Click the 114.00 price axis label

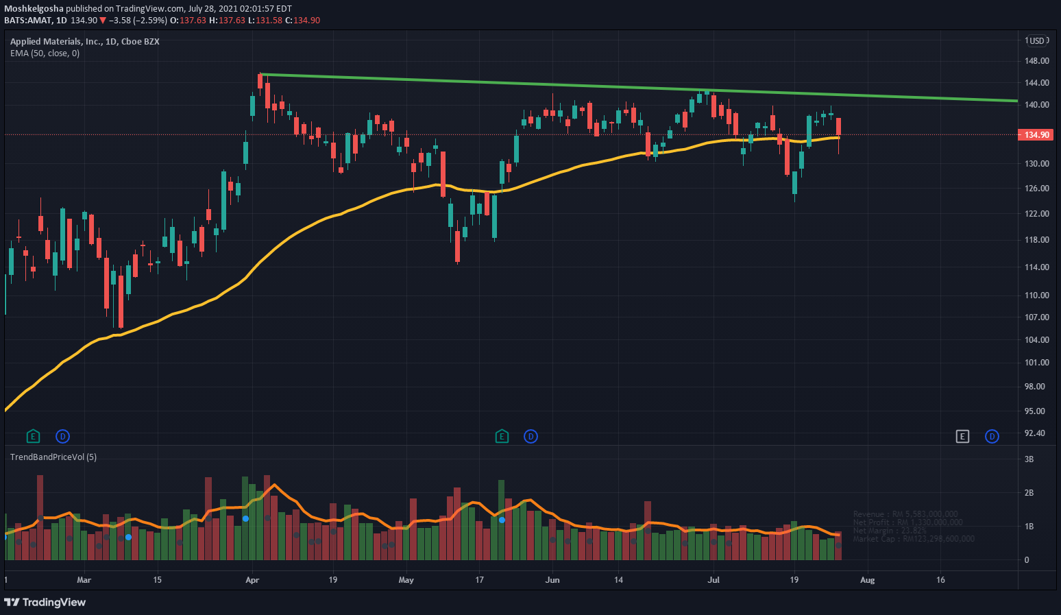1036,267
